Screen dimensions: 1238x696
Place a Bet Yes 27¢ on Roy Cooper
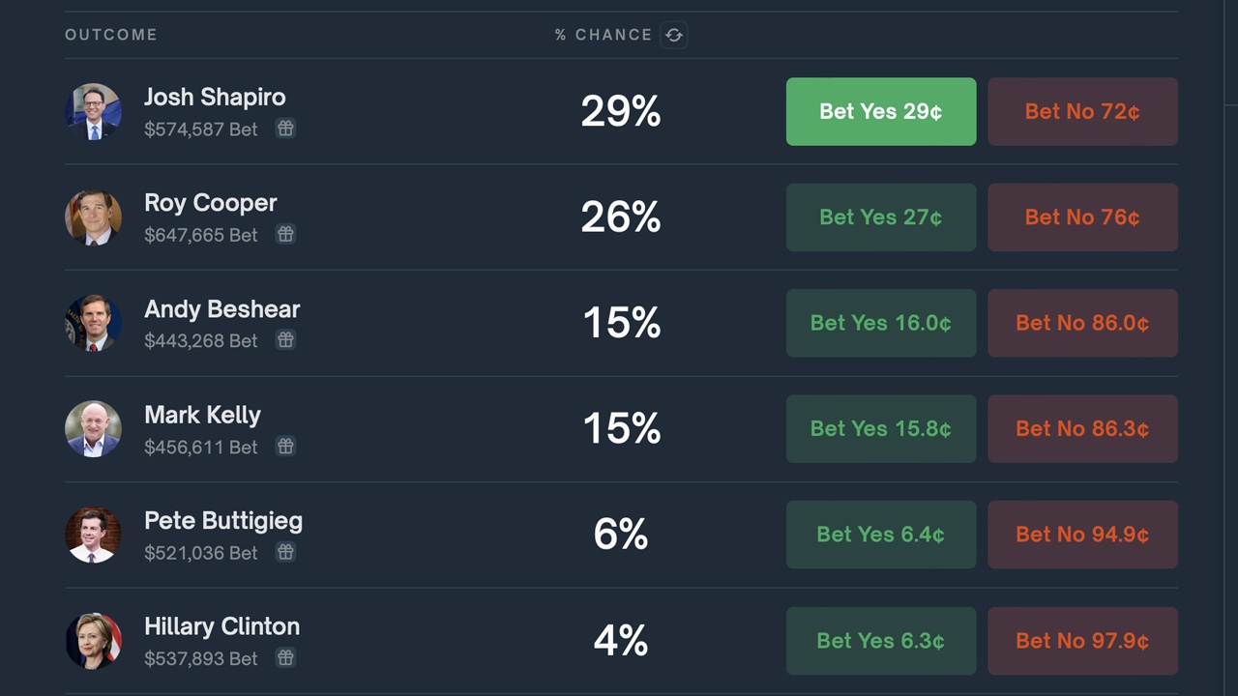pos(880,217)
